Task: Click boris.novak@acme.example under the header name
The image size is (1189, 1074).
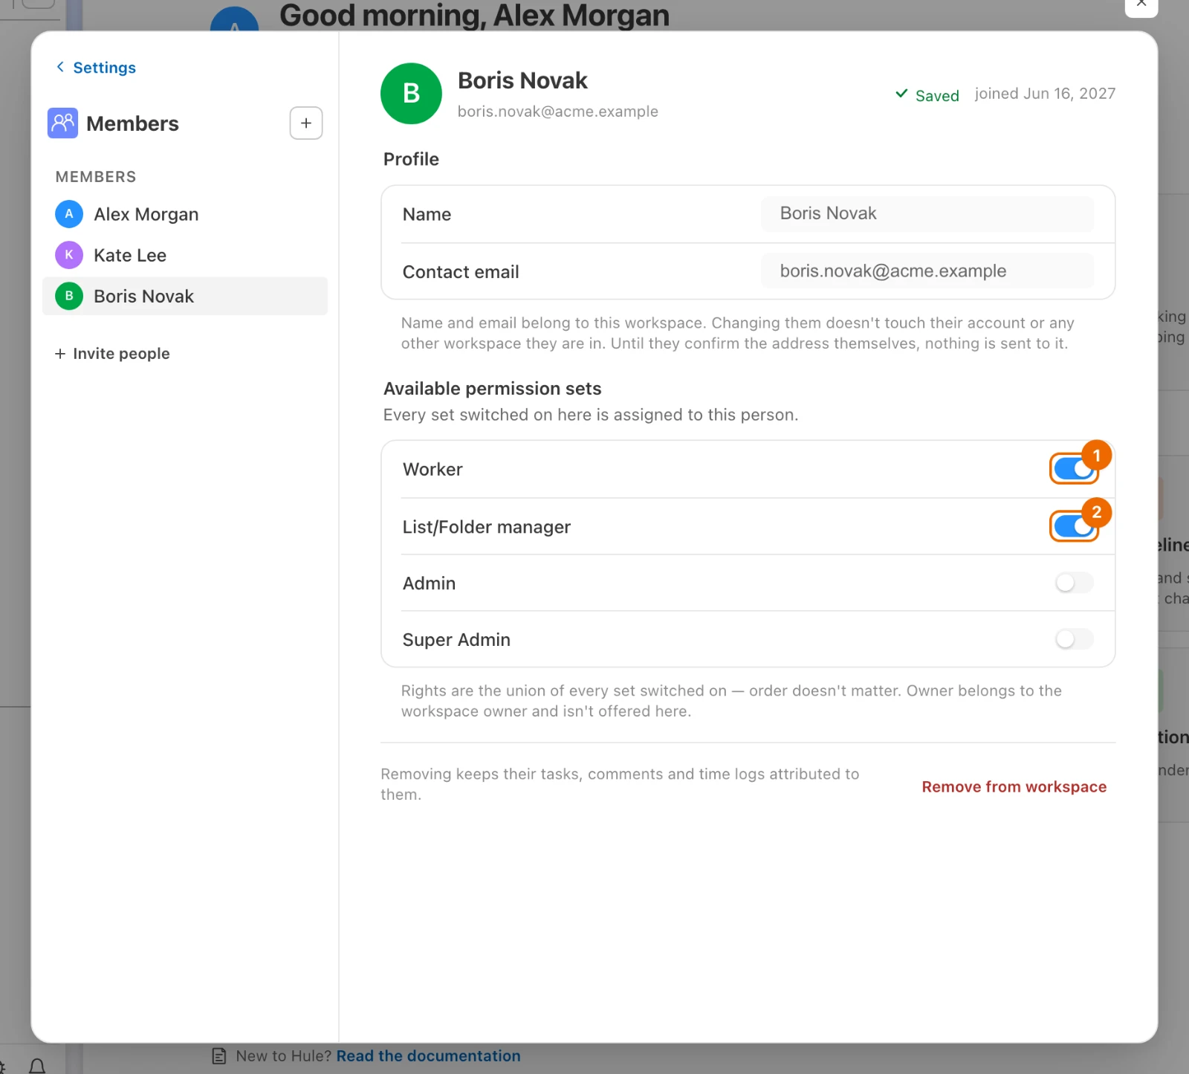Action: point(558,111)
